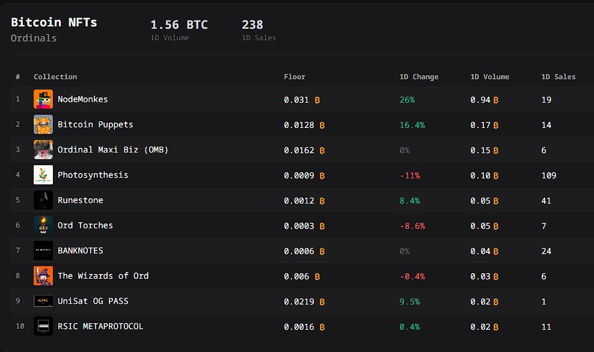Image resolution: width=594 pixels, height=352 pixels.
Task: Click the 0.0006 floor price
Action: (299, 251)
